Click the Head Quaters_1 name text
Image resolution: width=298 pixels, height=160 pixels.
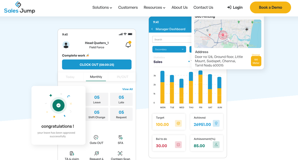[97, 43]
